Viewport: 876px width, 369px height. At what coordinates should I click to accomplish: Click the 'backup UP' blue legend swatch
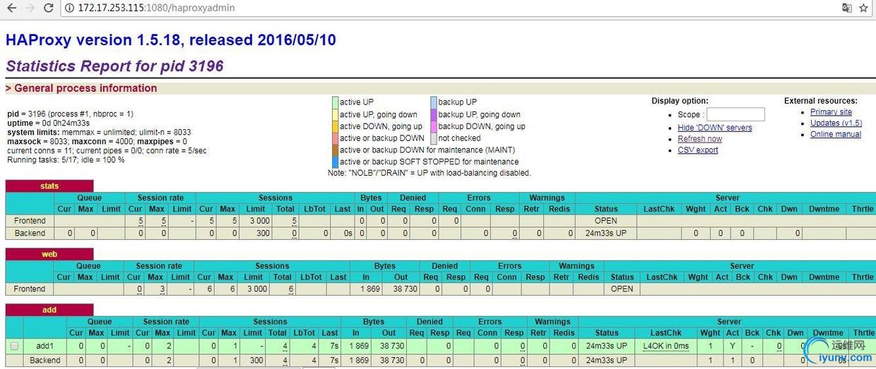pyautogui.click(x=434, y=102)
